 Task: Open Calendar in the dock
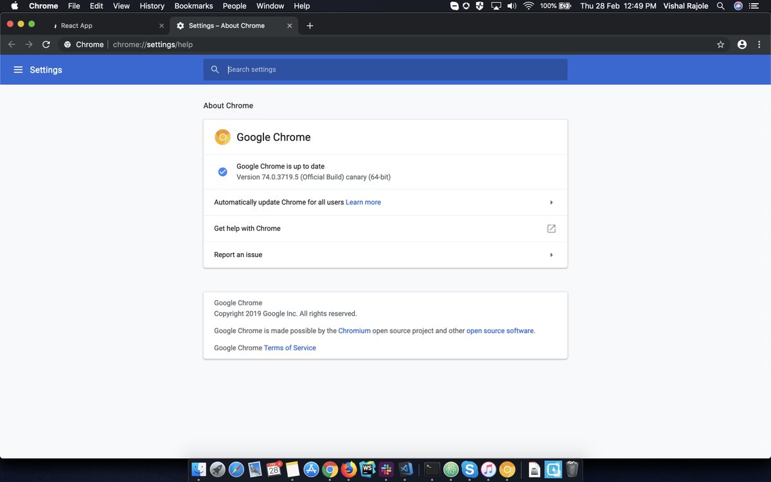[x=274, y=469]
